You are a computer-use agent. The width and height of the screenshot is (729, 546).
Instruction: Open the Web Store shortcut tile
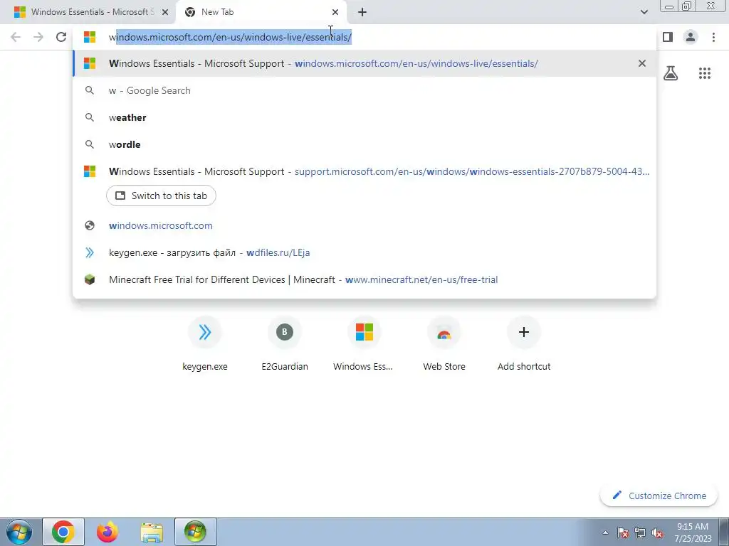coord(444,343)
